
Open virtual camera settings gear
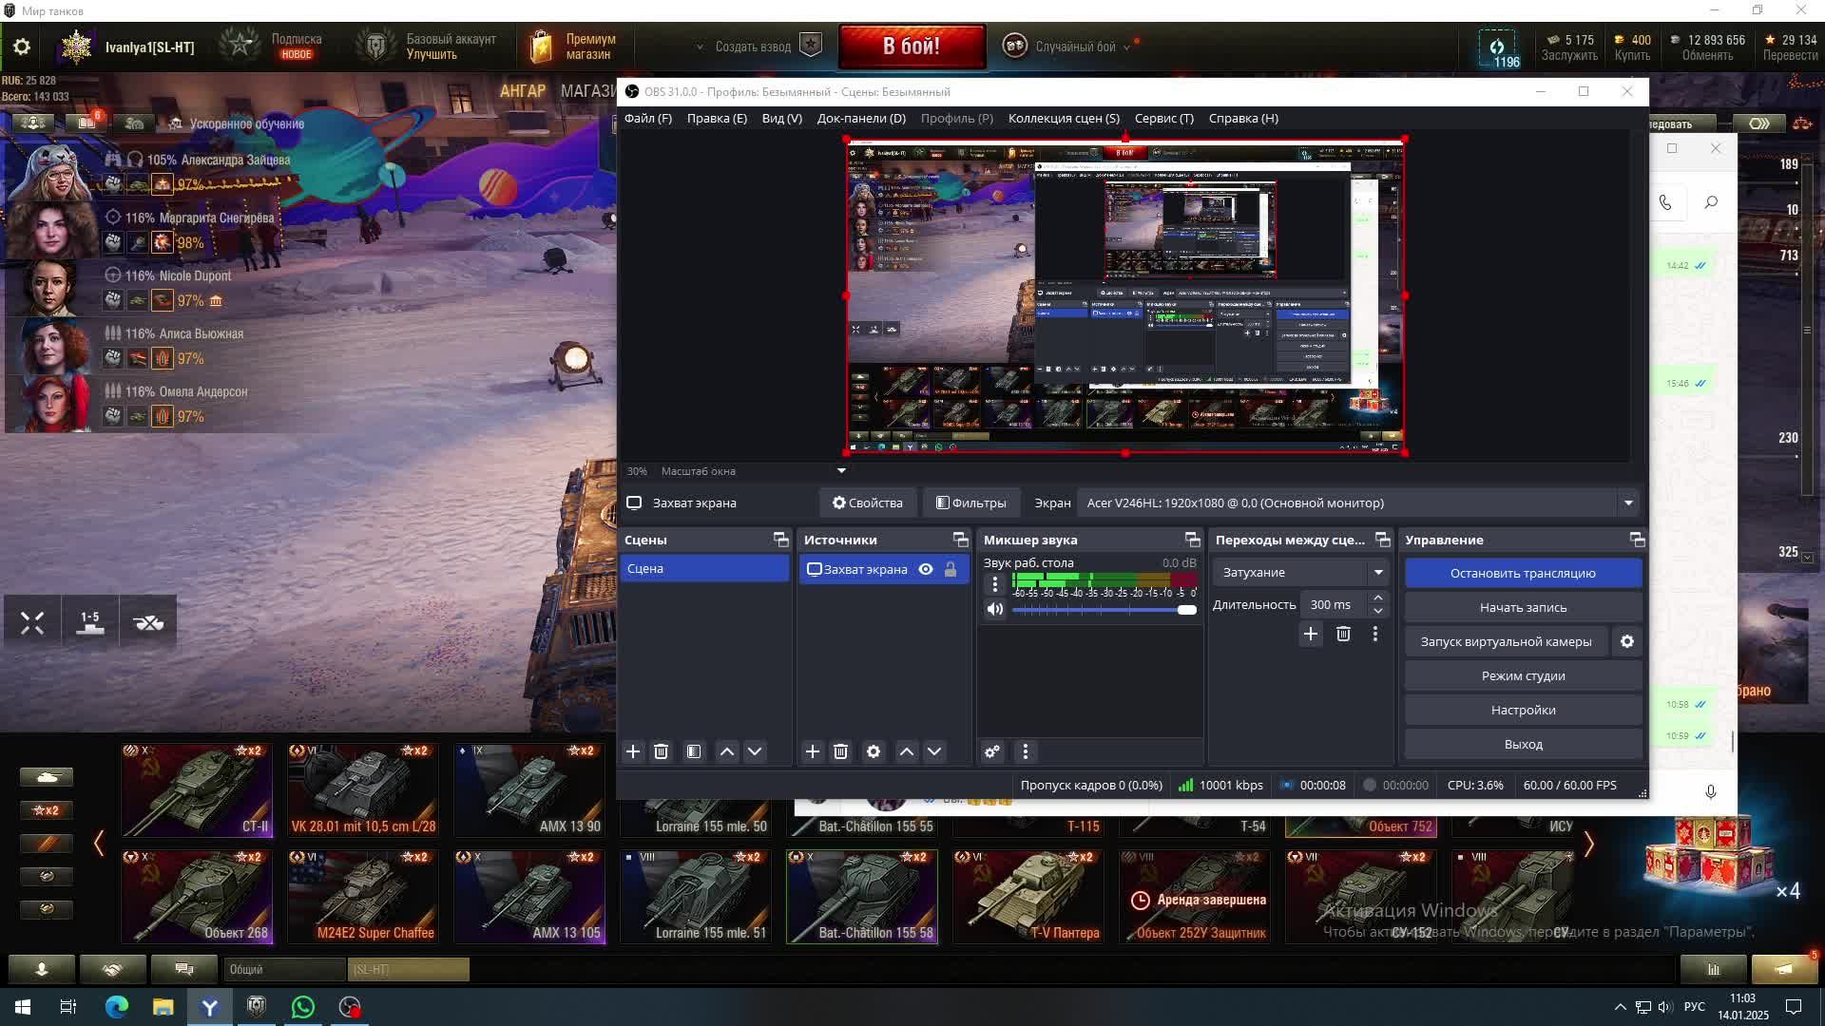pos(1627,641)
